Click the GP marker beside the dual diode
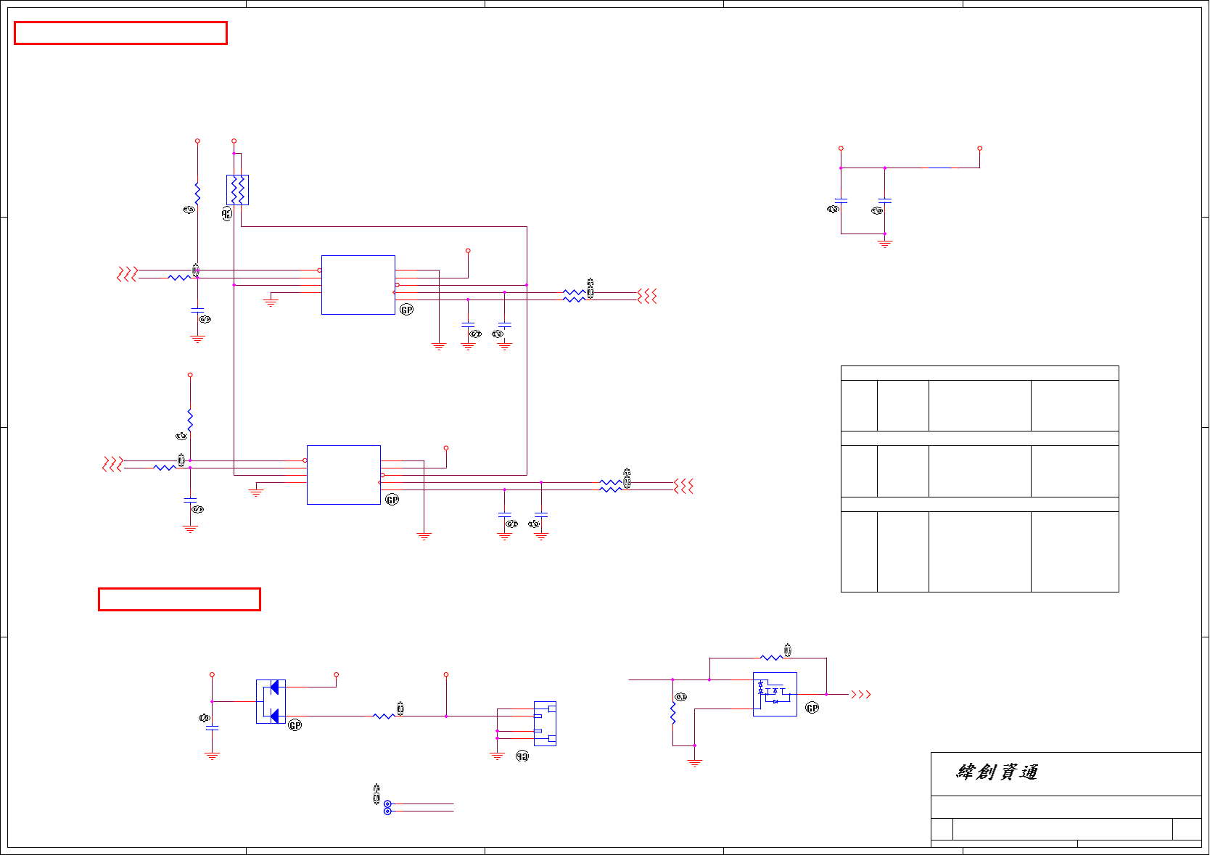 (x=295, y=725)
